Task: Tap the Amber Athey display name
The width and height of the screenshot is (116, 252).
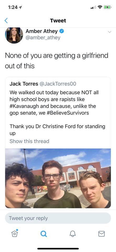Action: coord(41,31)
